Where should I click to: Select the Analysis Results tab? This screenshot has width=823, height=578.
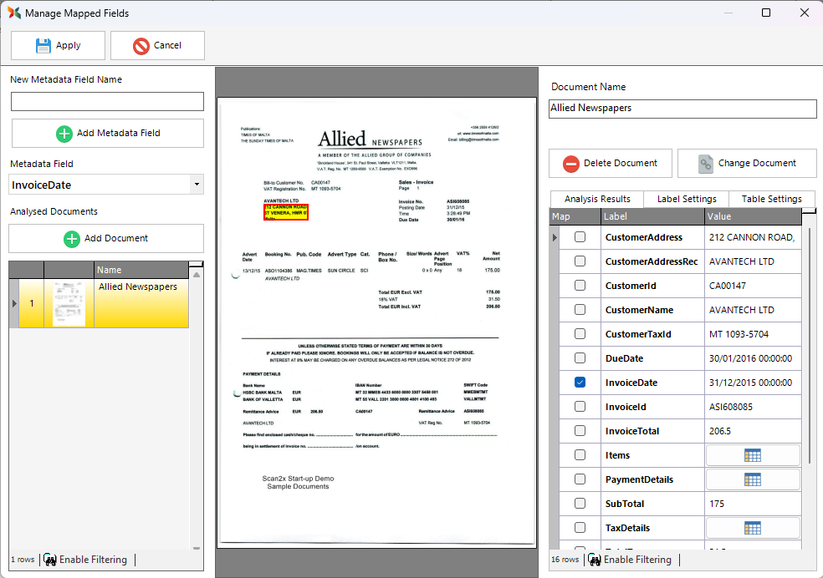point(596,199)
